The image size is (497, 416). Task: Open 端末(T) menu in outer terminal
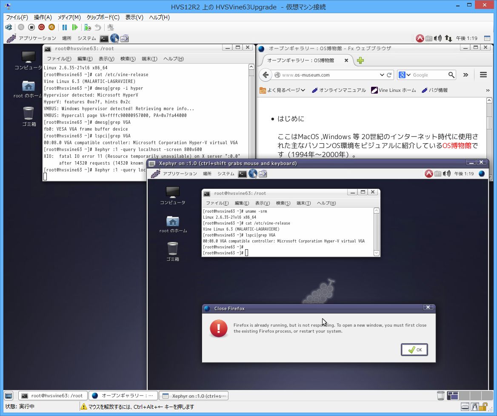point(149,59)
